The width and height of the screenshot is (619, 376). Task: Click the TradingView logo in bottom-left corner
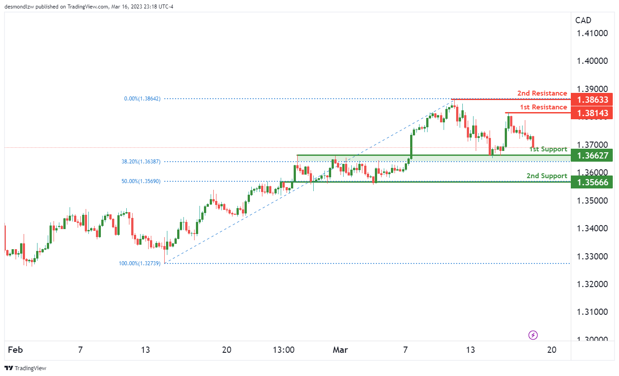tap(25, 368)
